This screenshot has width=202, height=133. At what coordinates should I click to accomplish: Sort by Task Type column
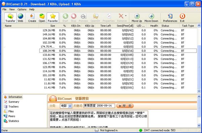(188, 26)
